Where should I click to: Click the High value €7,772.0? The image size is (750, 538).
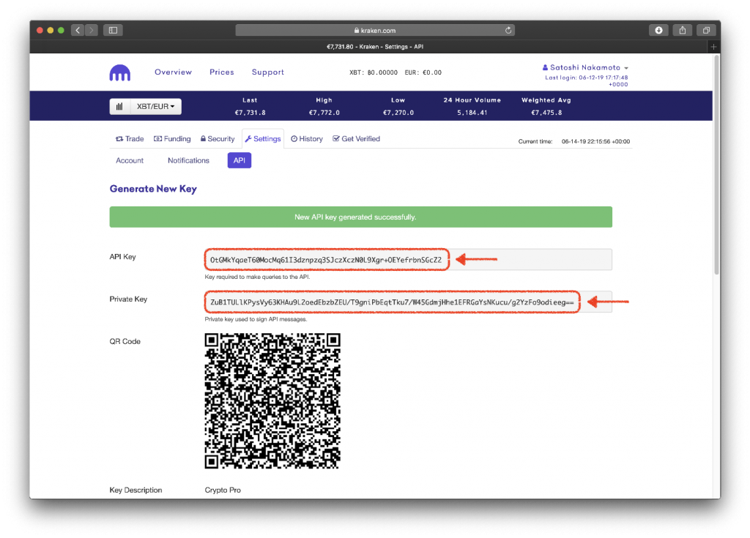324,113
